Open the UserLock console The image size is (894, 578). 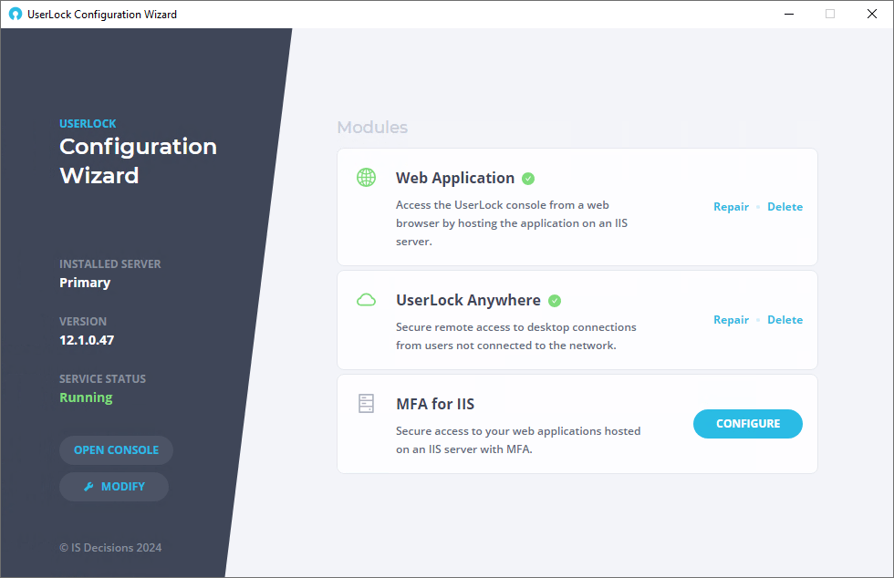pyautogui.click(x=117, y=450)
